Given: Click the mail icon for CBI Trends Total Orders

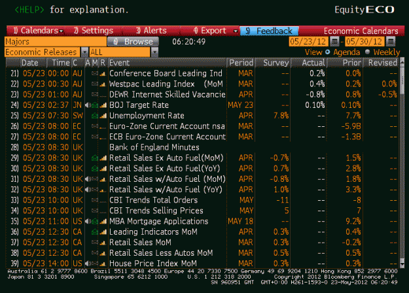Looking at the screenshot, I should click(x=95, y=200).
